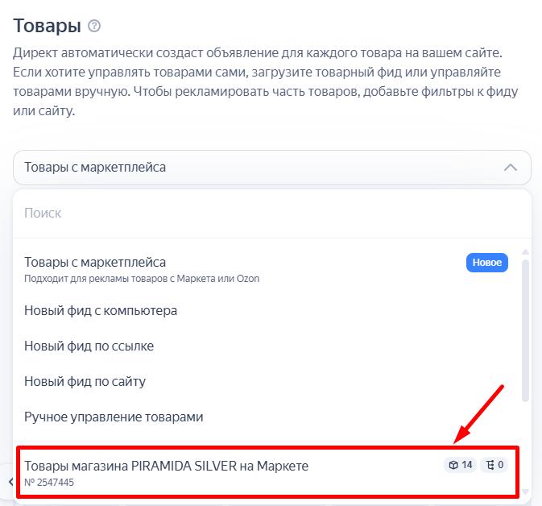Click the left chevron at the bottom-left edge

[x=10, y=482]
